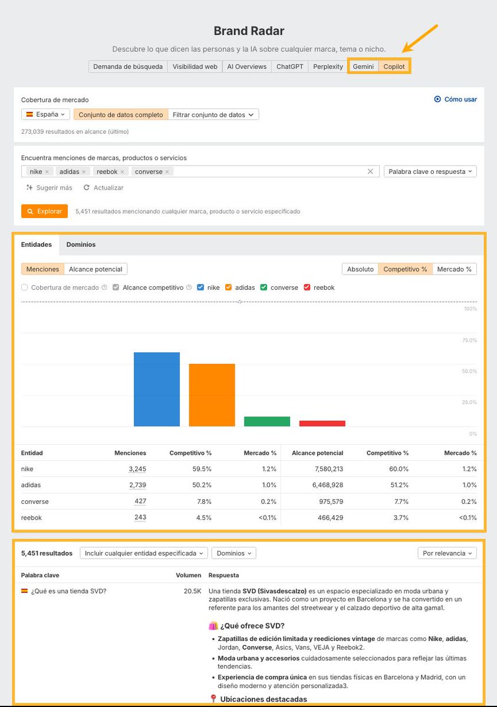
Task: Select the Mercado % view mode
Action: 455,269
